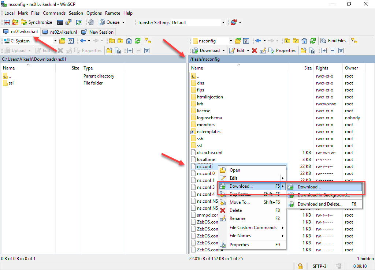Choose Open in the context menu
375x270 pixels.
tap(252, 170)
